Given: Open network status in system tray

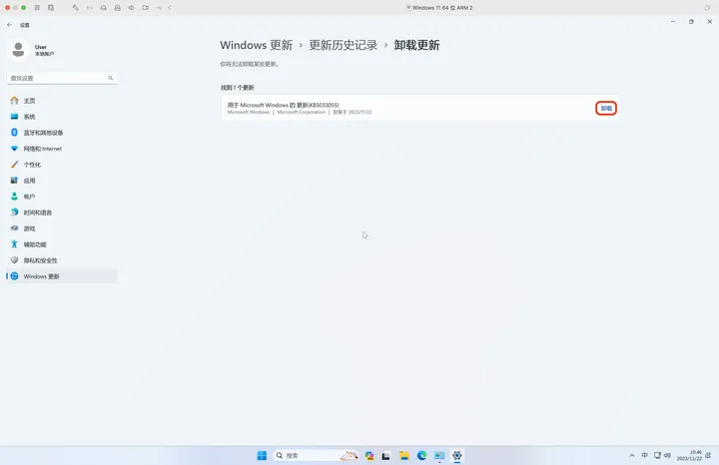Looking at the screenshot, I should tap(657, 455).
